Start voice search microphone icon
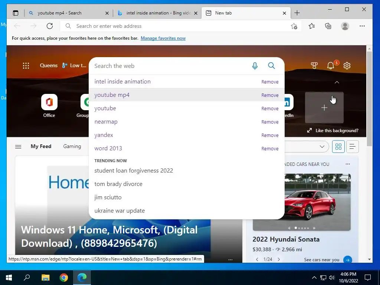The width and height of the screenshot is (380, 285). click(255, 66)
